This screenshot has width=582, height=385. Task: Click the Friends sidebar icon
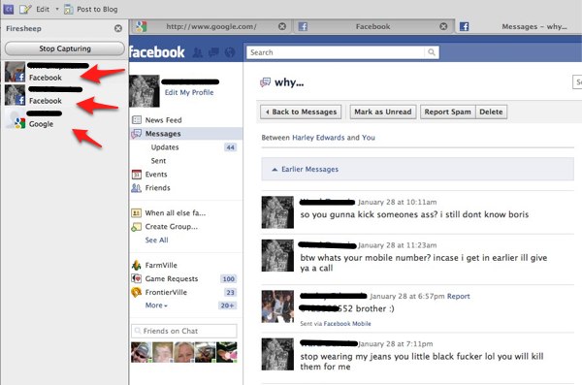(x=137, y=188)
